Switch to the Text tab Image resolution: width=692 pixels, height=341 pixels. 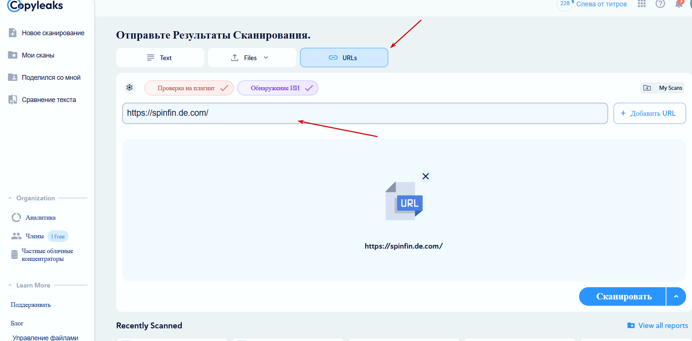point(160,58)
